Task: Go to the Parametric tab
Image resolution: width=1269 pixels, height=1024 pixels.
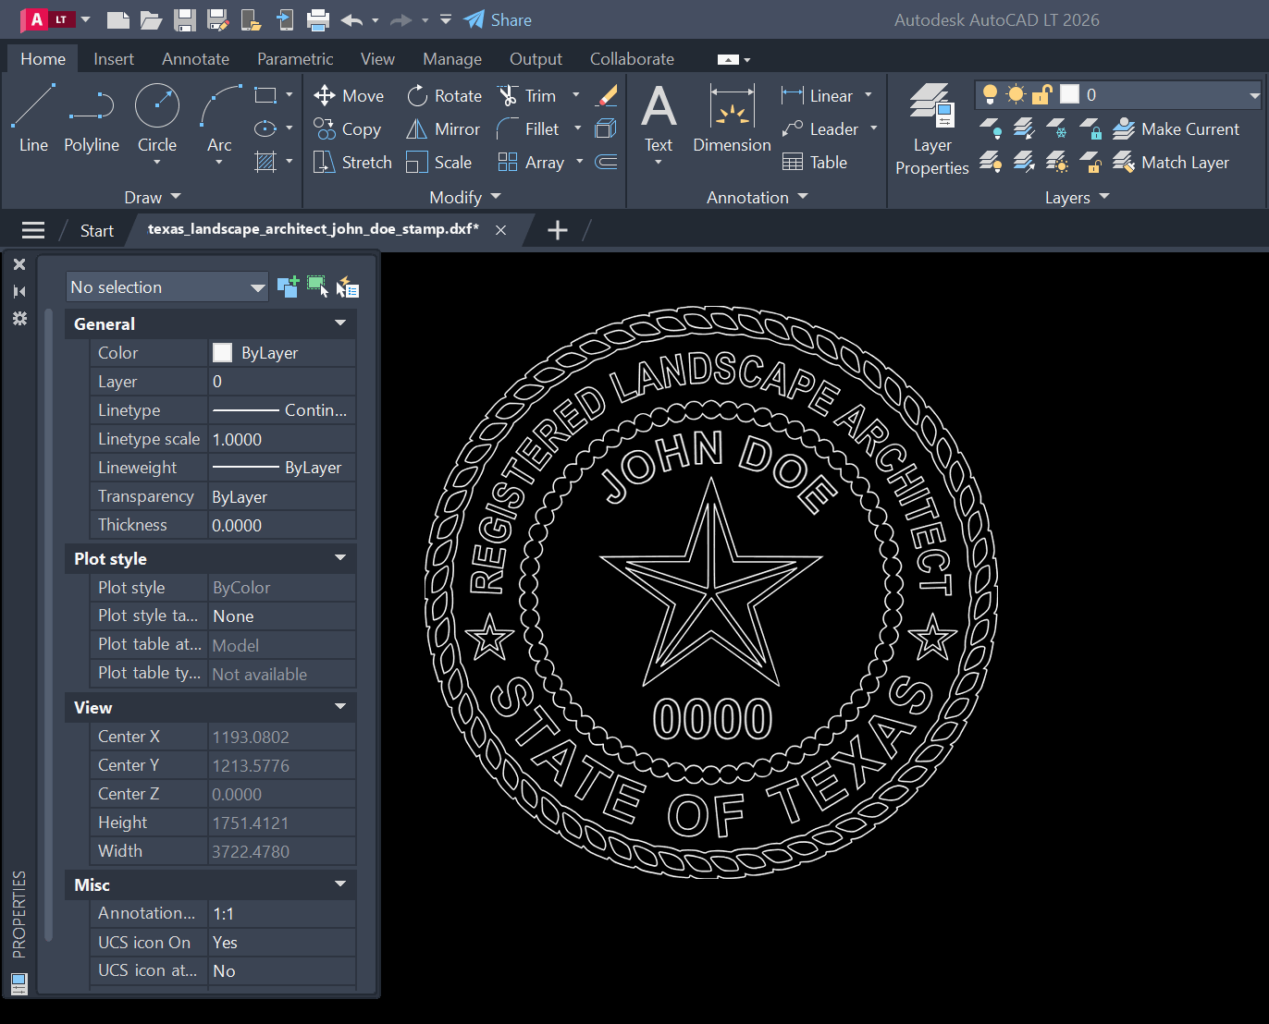Action: point(295,58)
